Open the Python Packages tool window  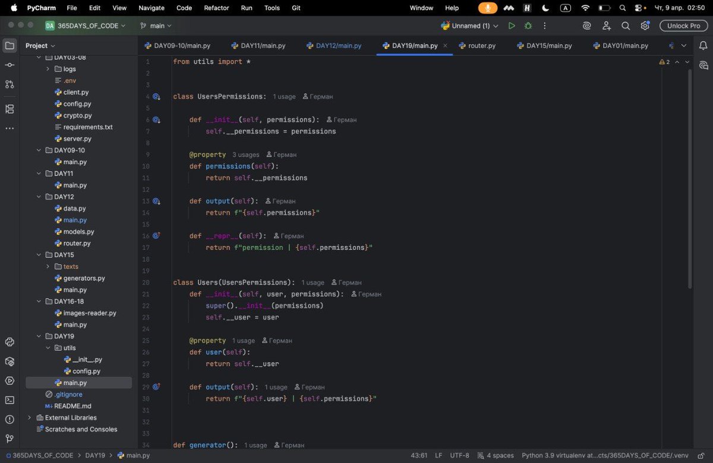pyautogui.click(x=10, y=361)
